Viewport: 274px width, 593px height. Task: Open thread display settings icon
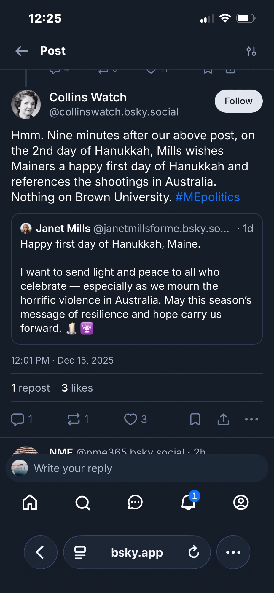tap(251, 51)
